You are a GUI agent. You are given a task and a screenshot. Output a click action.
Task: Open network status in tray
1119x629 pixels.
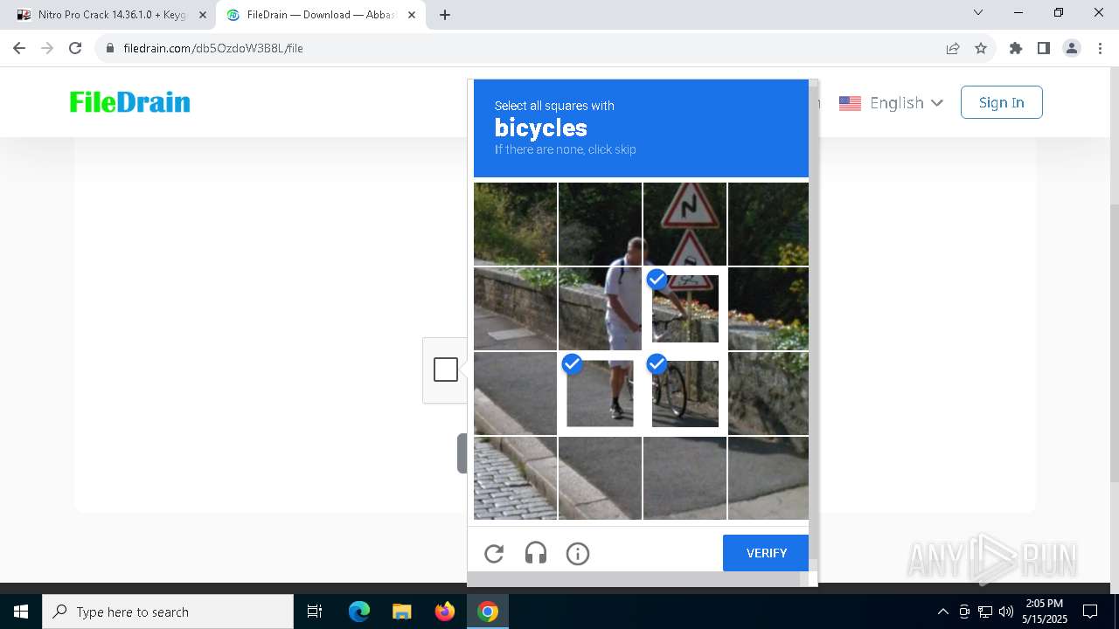click(985, 612)
